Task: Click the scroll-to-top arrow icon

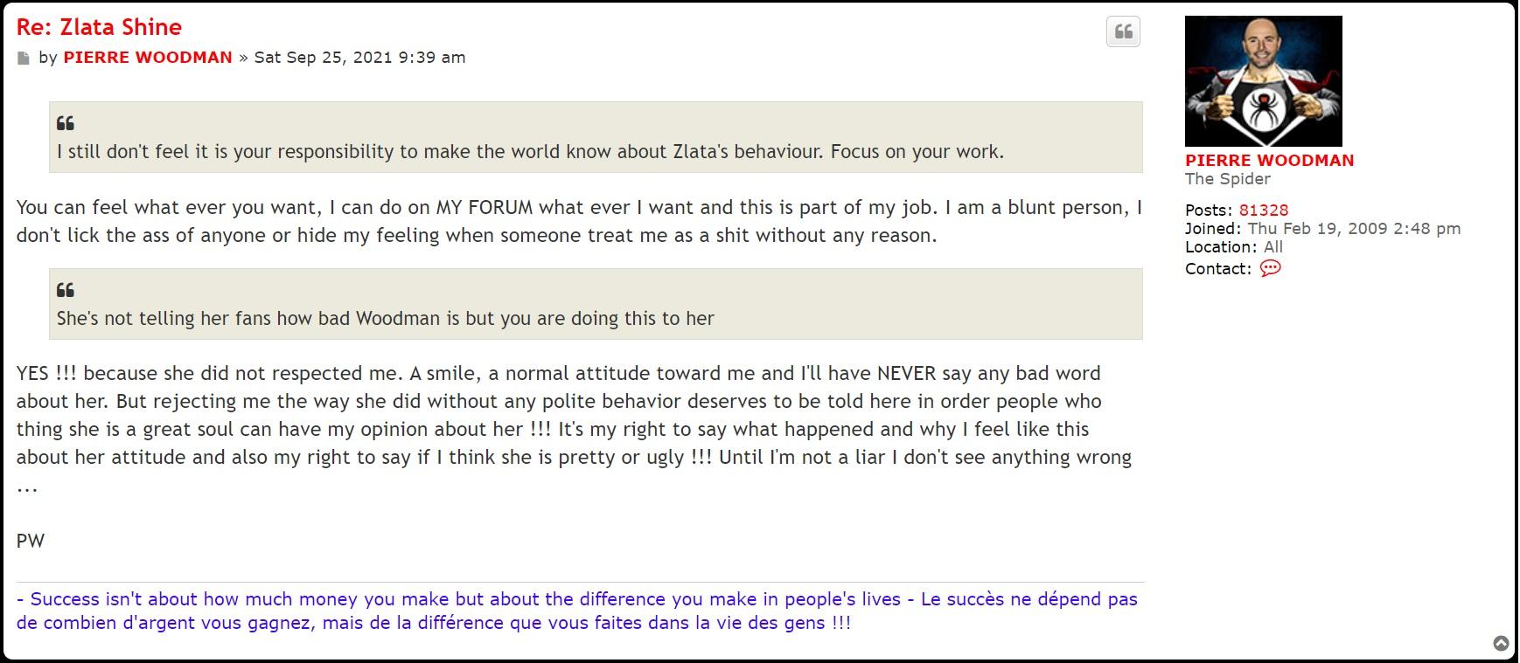Action: pyautogui.click(x=1501, y=644)
